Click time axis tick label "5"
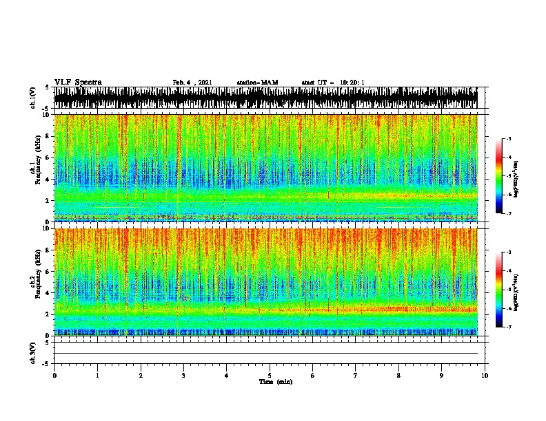Viewport: 546px width, 421px height. [270, 376]
